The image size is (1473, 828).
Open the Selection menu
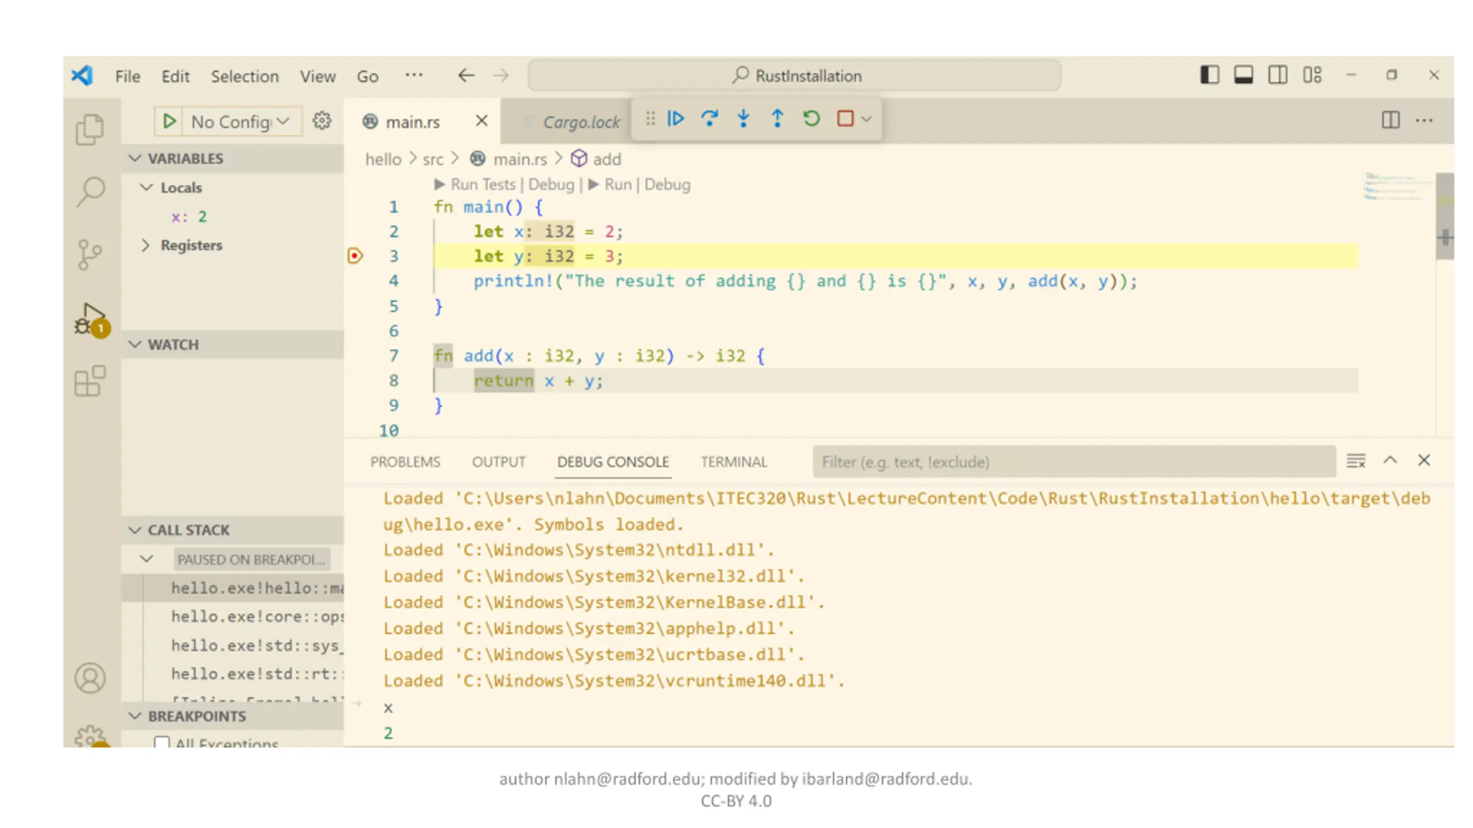(245, 76)
